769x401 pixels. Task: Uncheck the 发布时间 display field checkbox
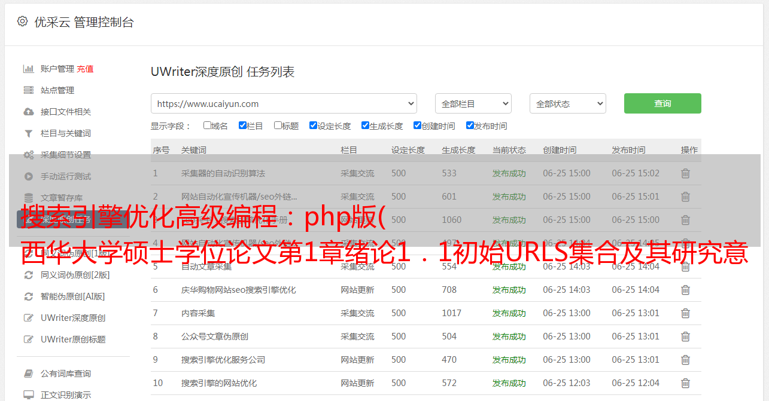coord(470,125)
